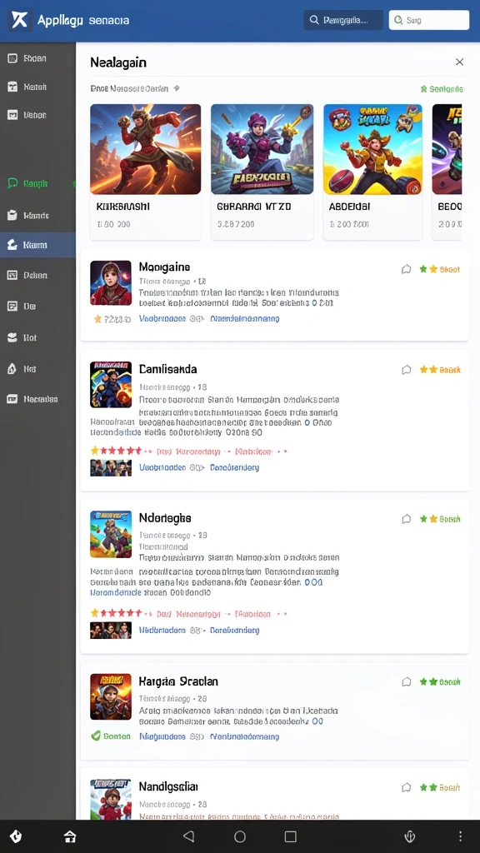Click the green-star button on the Nandigsalan row

[440, 787]
